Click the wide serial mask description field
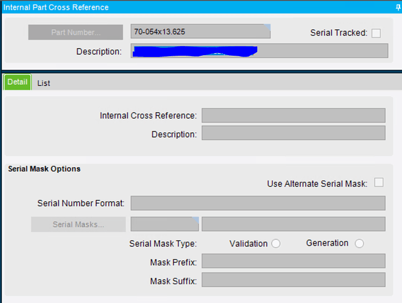This screenshot has height=303, width=402. [x=293, y=224]
